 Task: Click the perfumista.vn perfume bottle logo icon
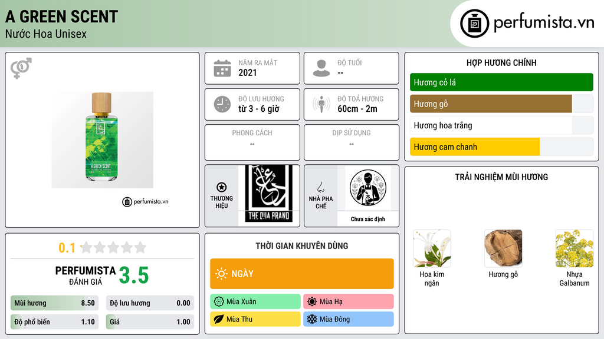pos(475,24)
